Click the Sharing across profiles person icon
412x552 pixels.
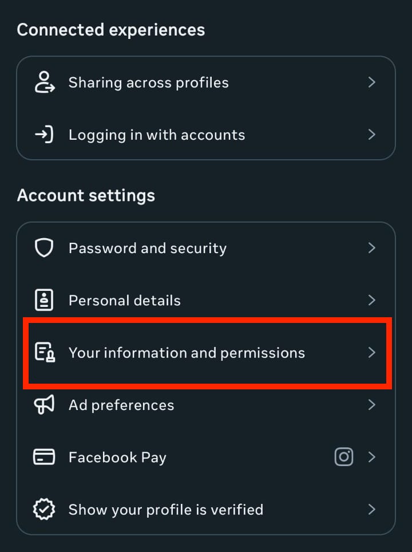click(x=44, y=82)
